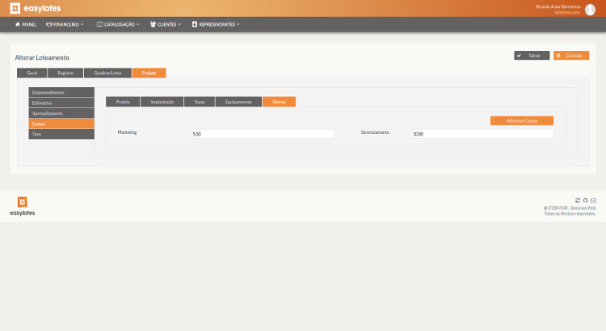The image size is (606, 331).
Task: Click the Cancelar button
Action: point(571,56)
